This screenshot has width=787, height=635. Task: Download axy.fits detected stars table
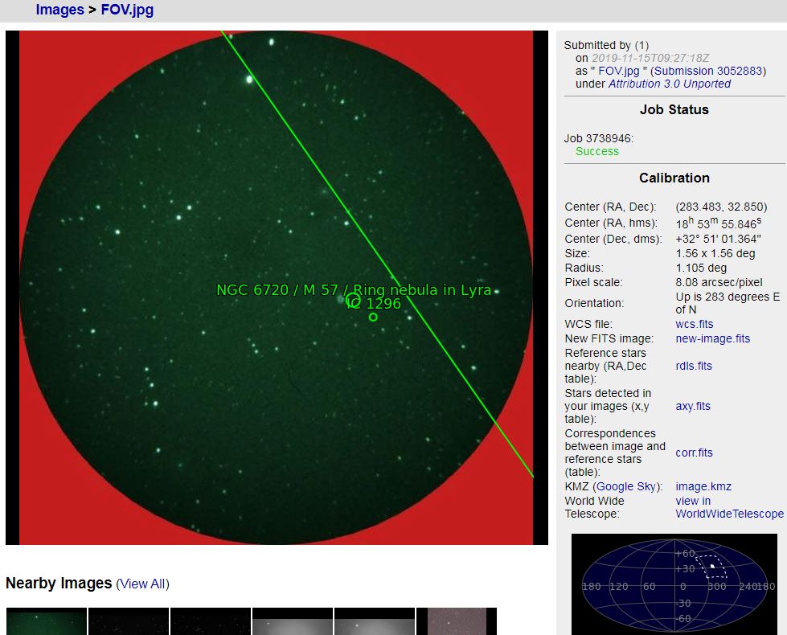click(692, 406)
